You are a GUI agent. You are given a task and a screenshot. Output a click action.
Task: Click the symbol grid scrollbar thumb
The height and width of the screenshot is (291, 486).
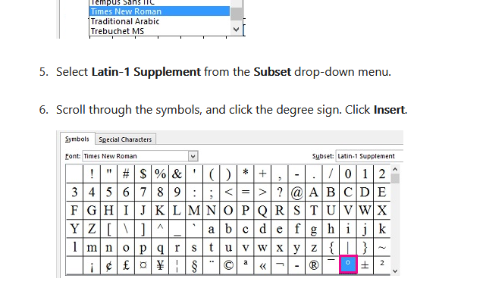pyautogui.click(x=395, y=178)
